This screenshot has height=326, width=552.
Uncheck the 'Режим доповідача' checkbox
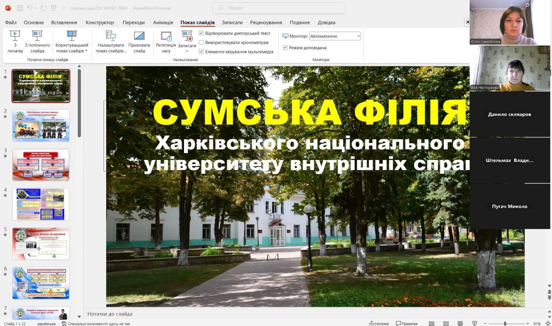[285, 48]
